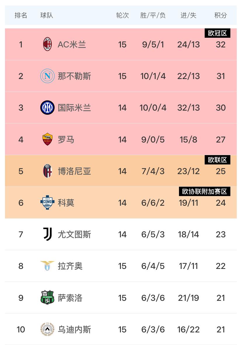Screen dimensions: 240x345
Task: Click the AC Milan club crest
Action: click(x=47, y=44)
